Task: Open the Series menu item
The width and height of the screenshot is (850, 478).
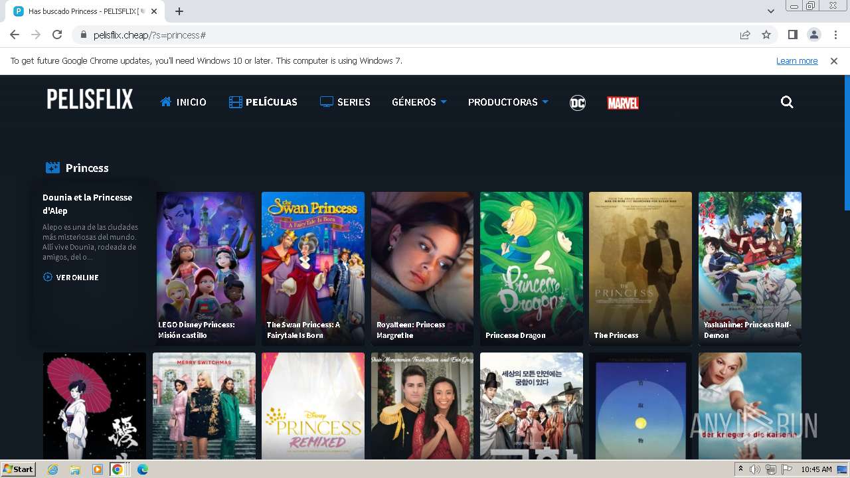Action: [x=345, y=102]
